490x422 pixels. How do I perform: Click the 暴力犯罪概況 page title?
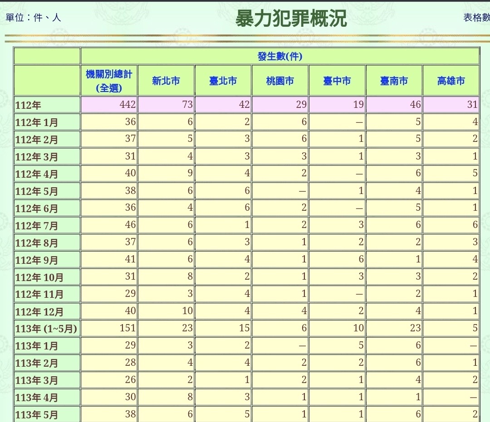[x=290, y=19]
